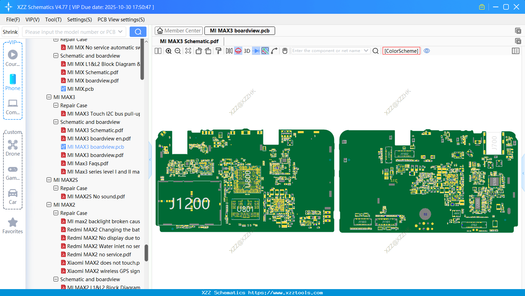Search for the entered component or net
The width and height of the screenshot is (525, 296).
pyautogui.click(x=376, y=51)
